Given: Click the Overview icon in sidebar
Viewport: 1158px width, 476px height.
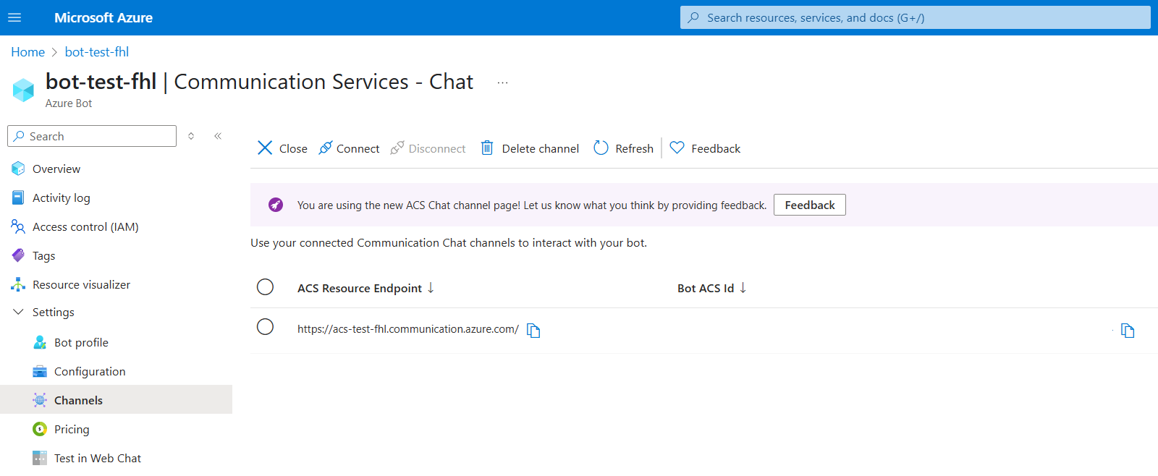Looking at the screenshot, I should click(x=18, y=169).
